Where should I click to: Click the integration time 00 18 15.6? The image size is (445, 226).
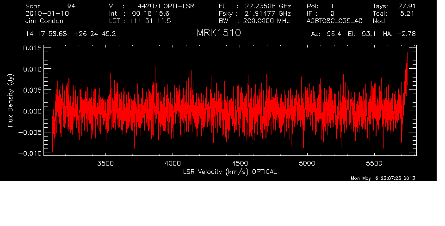[150, 13]
